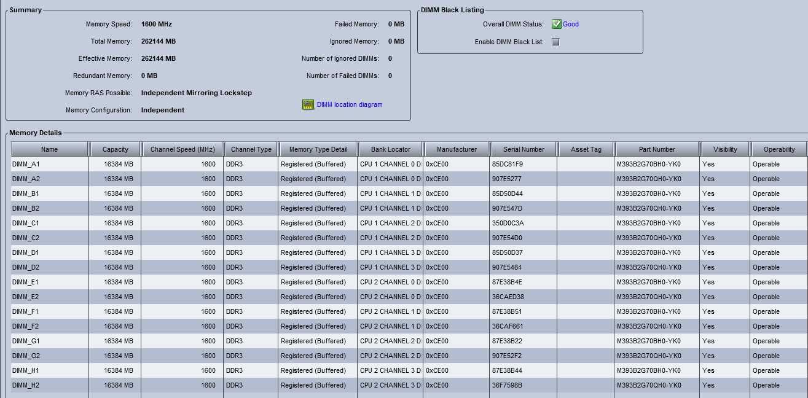Sort by the Visibility column header
The width and height of the screenshot is (808, 398).
tap(725, 149)
